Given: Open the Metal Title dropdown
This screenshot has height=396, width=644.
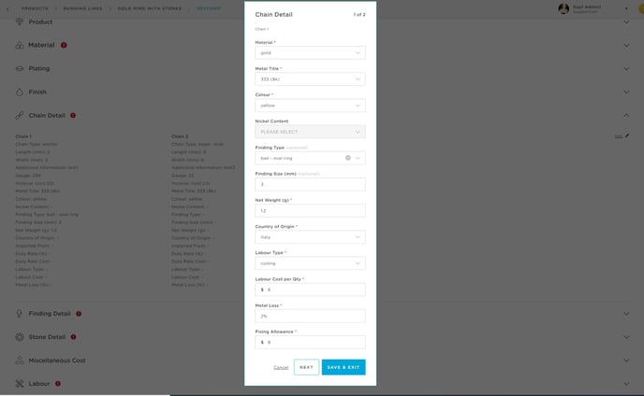Looking at the screenshot, I should 310,79.
